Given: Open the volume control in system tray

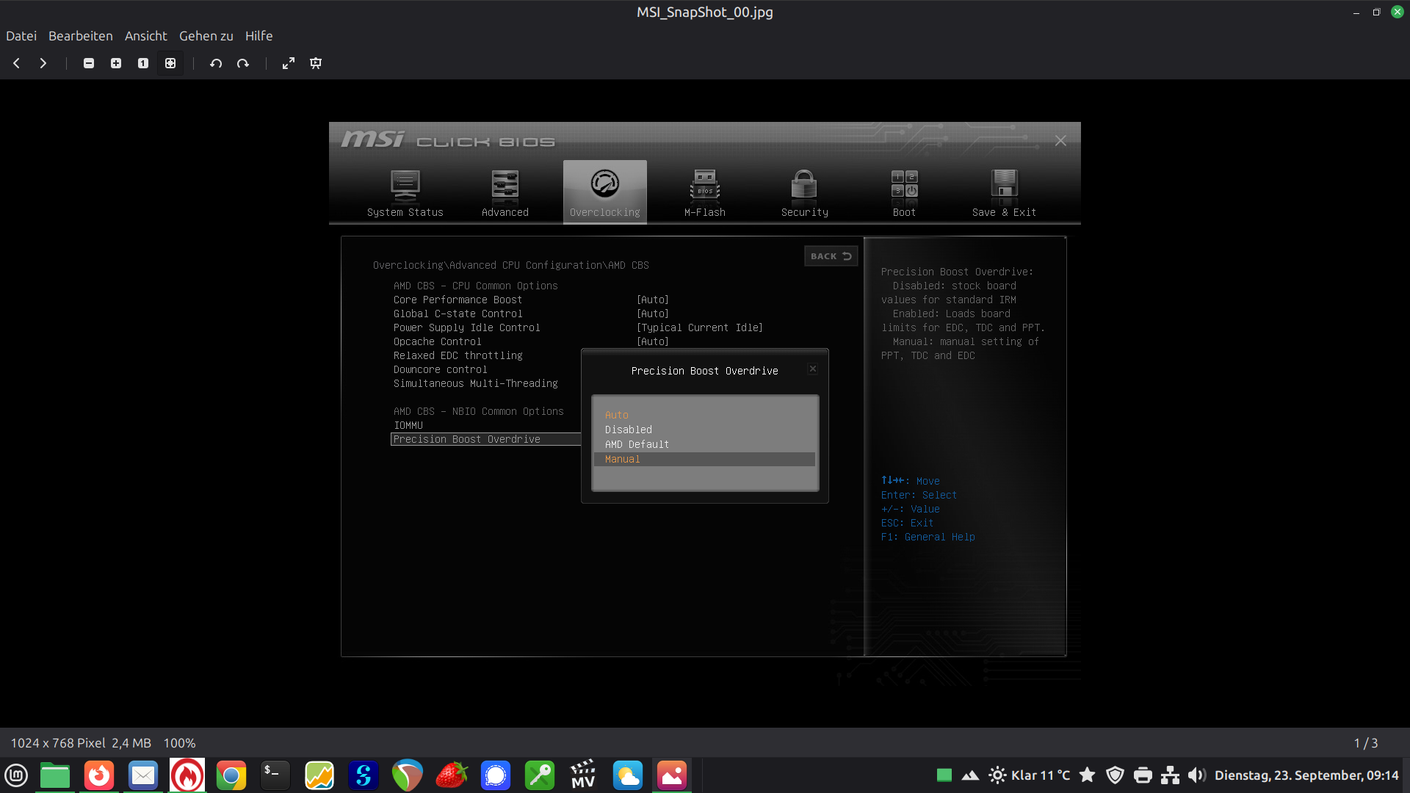Looking at the screenshot, I should (x=1196, y=775).
